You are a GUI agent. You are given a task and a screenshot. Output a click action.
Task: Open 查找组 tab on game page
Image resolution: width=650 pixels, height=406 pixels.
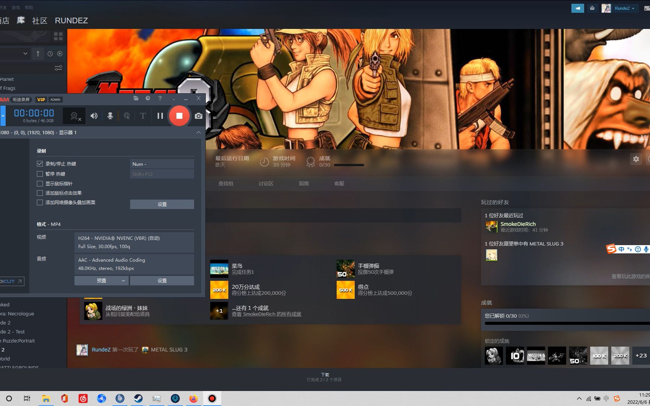pos(226,183)
